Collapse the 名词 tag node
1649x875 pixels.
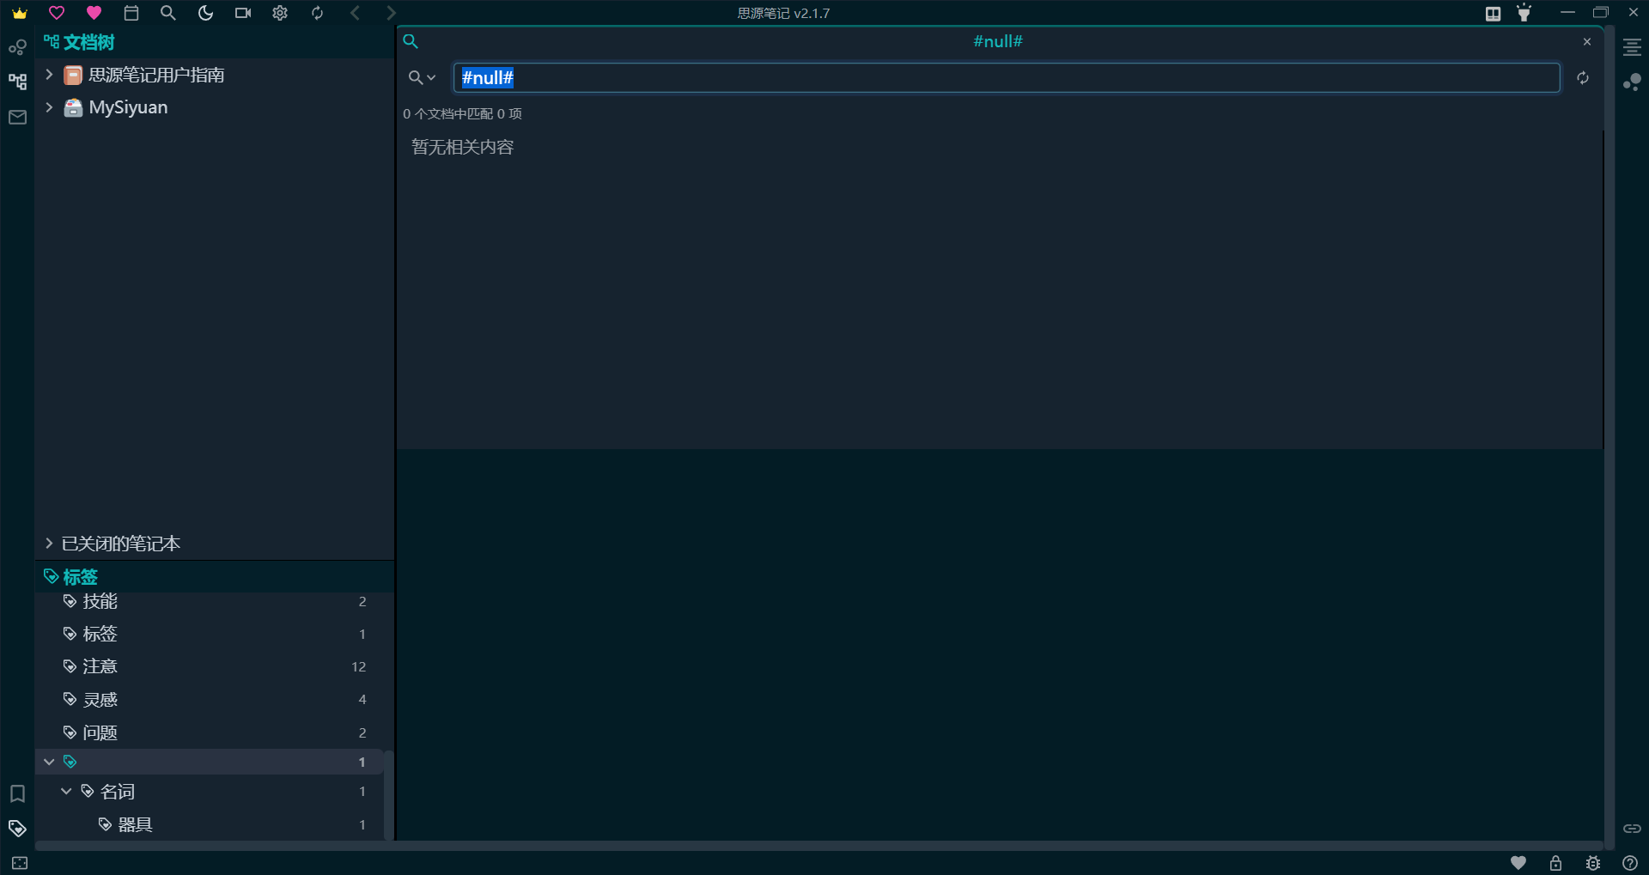[x=66, y=792]
